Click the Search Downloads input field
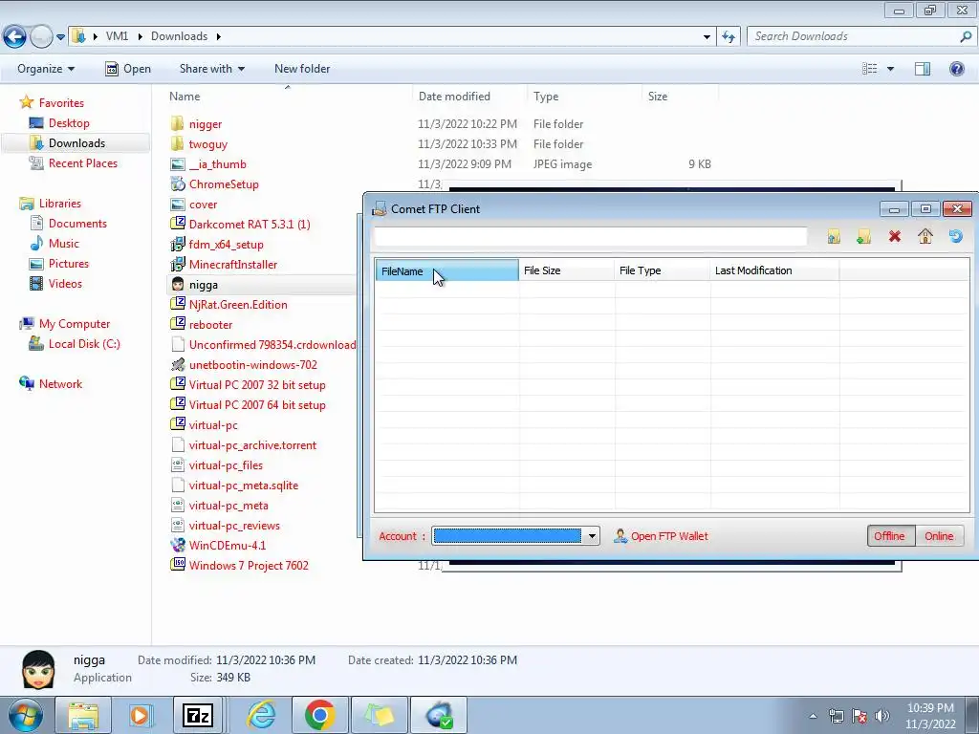This screenshot has width=979, height=734. (853, 36)
